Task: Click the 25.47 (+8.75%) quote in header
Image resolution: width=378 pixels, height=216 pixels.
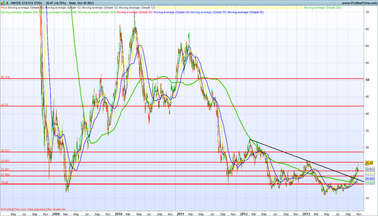Action: (56, 3)
